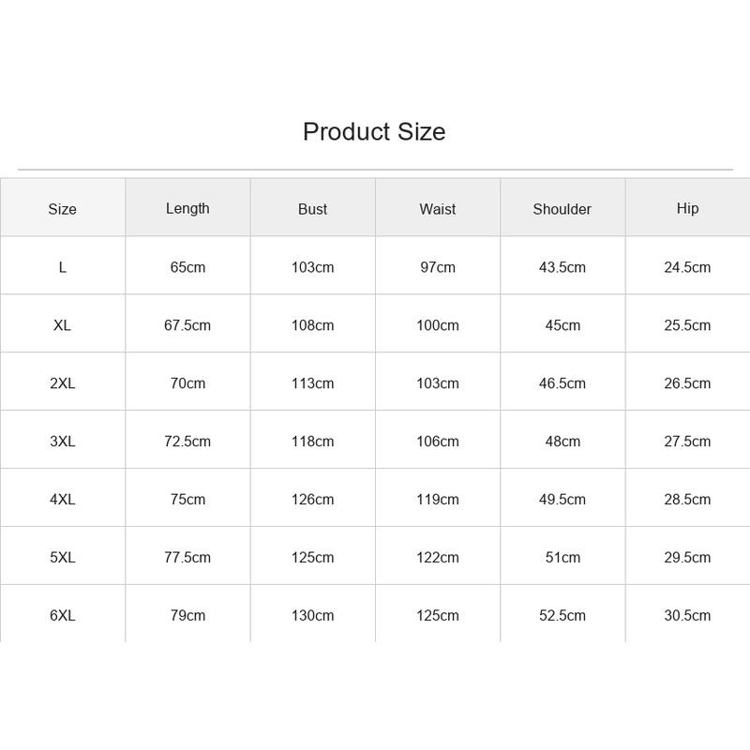Select the 2XL size row label
Viewport: 750px width, 750px height.
(x=62, y=383)
